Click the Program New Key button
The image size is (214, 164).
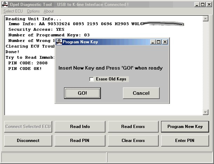(x=185, y=127)
